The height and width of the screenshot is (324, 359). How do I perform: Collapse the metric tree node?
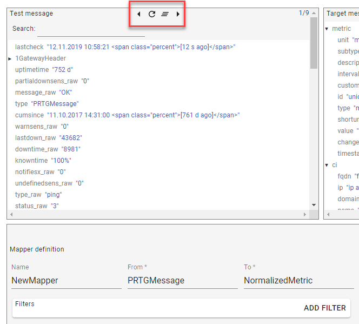327,29
